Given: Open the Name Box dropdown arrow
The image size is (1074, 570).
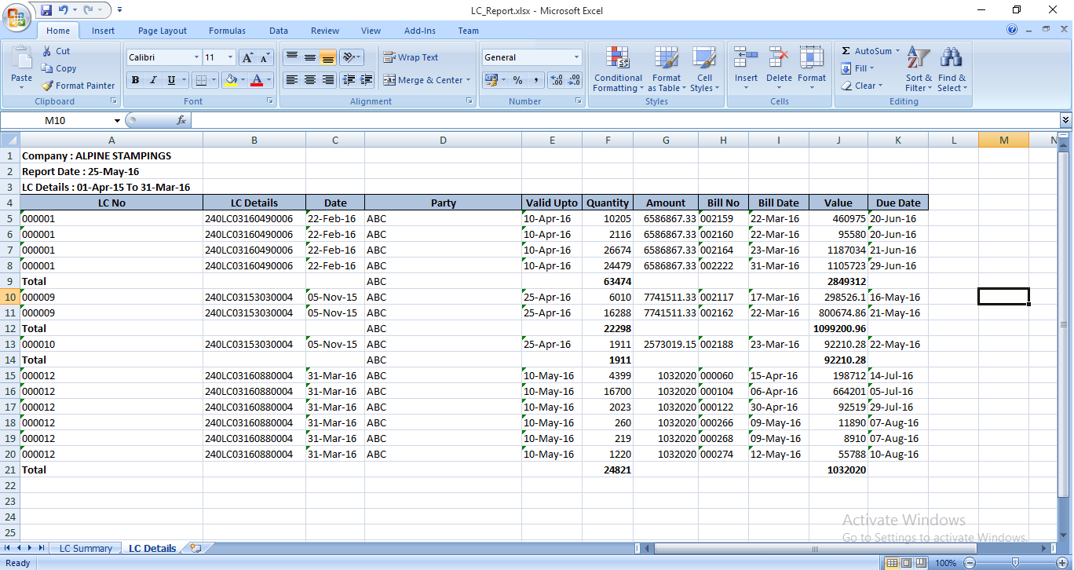Looking at the screenshot, I should (118, 121).
